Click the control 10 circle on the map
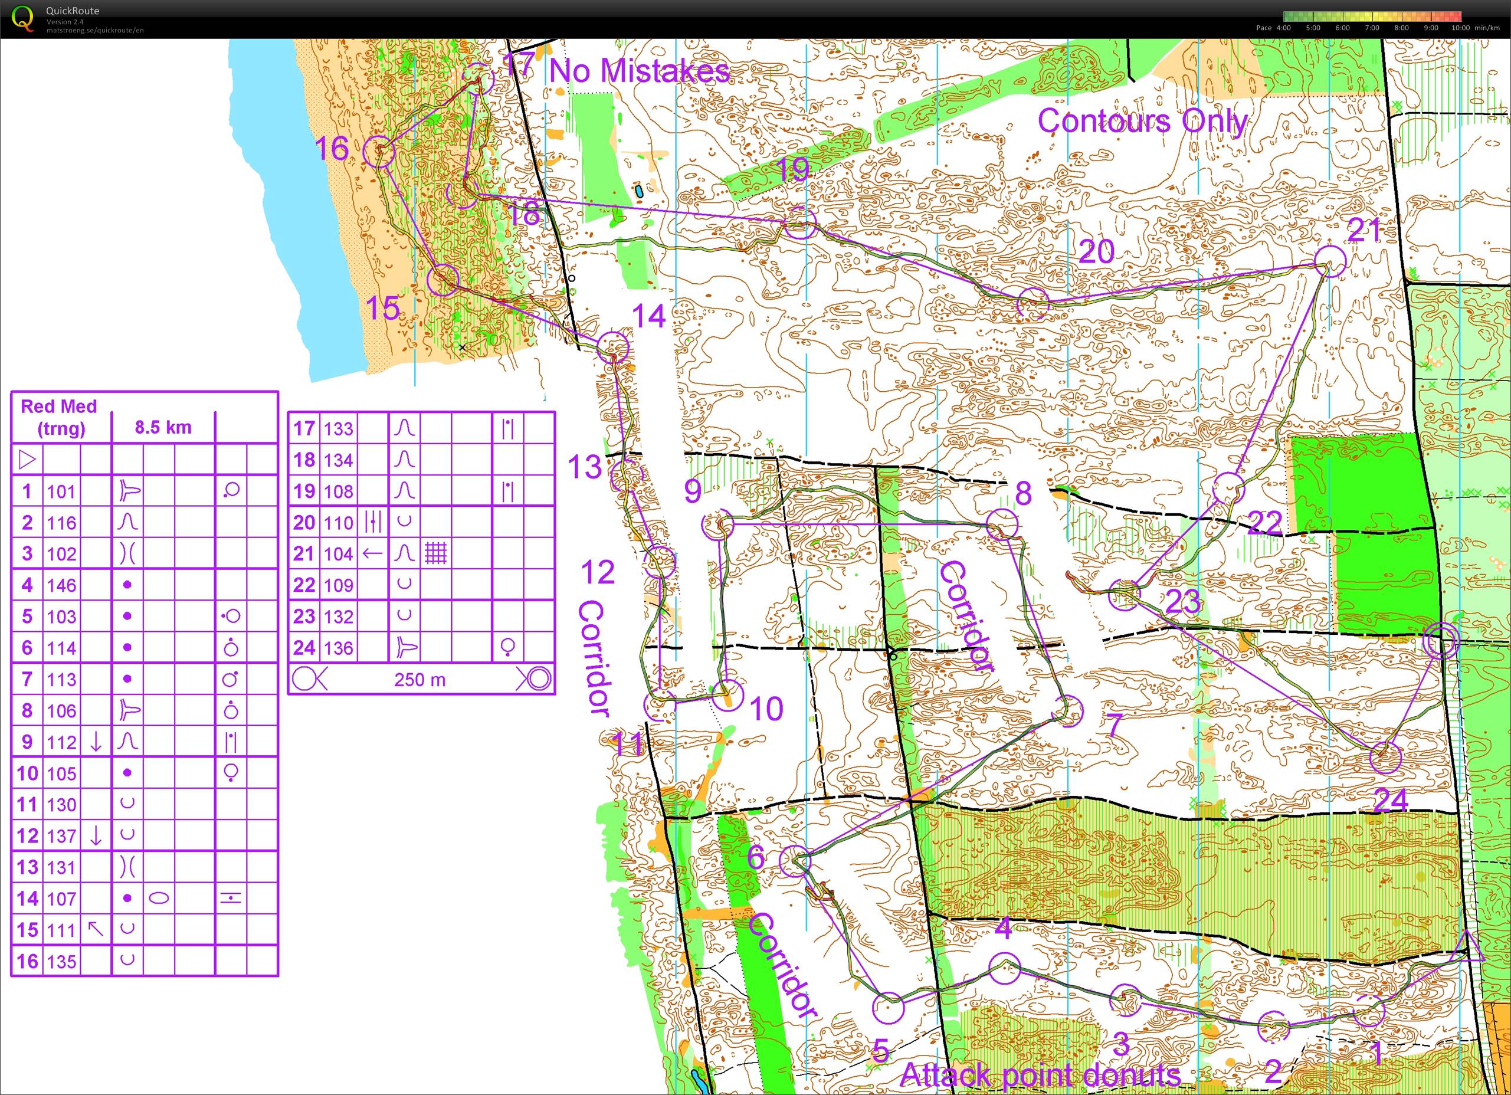 (727, 694)
